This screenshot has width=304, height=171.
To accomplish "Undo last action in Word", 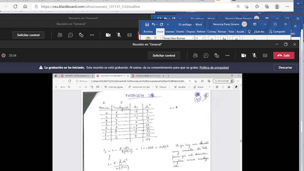I will [154, 24].
